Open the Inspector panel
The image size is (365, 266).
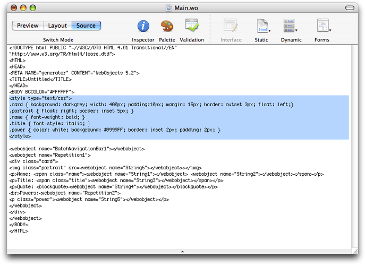point(143,26)
